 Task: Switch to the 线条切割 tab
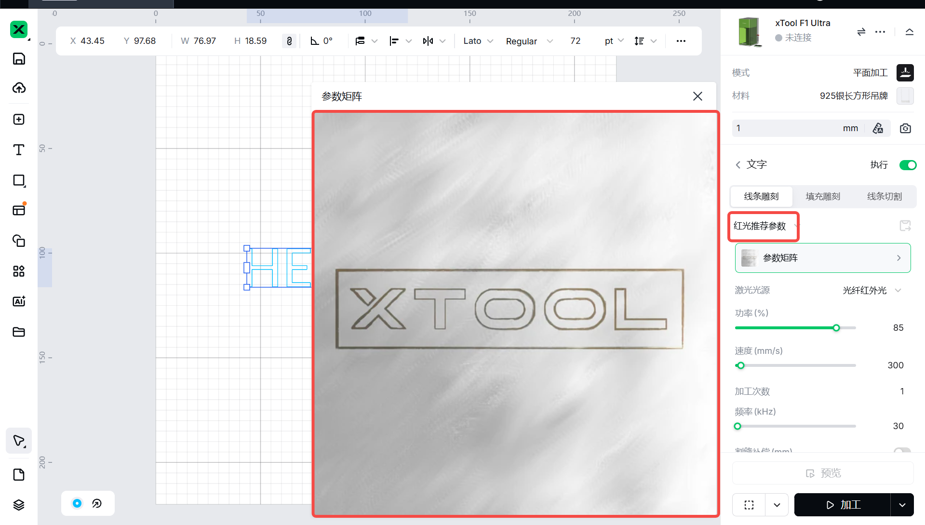pyautogui.click(x=884, y=196)
